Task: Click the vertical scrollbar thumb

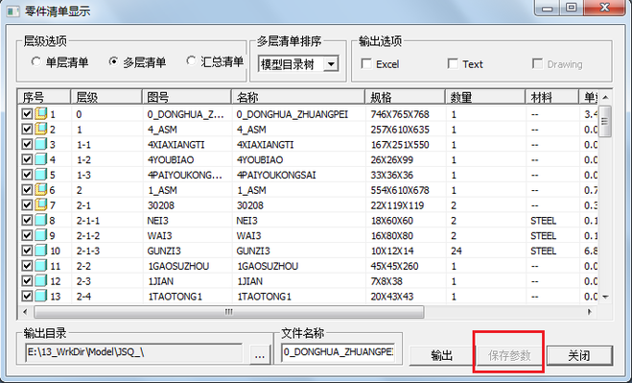Action: (x=605, y=121)
